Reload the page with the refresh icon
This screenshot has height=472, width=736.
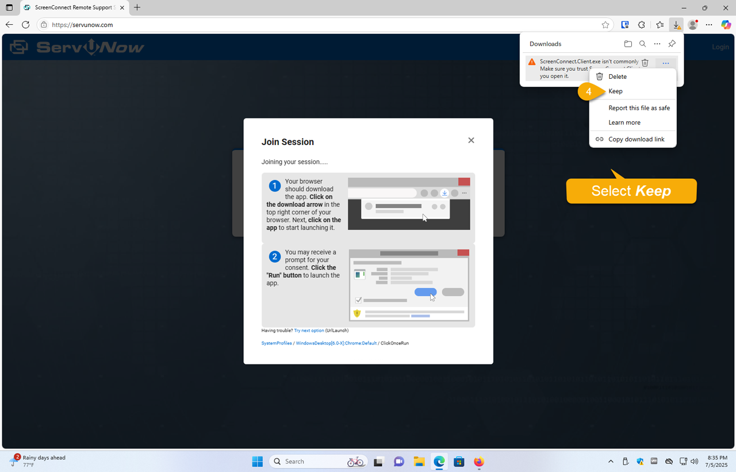point(25,25)
